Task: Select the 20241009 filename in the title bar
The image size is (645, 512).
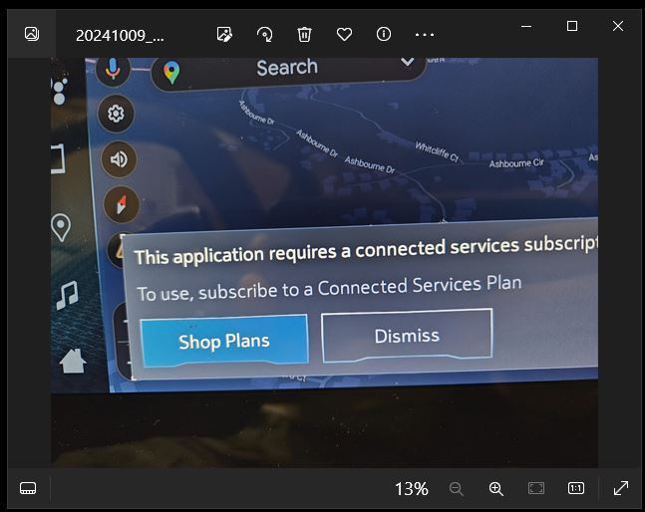Action: point(120,35)
